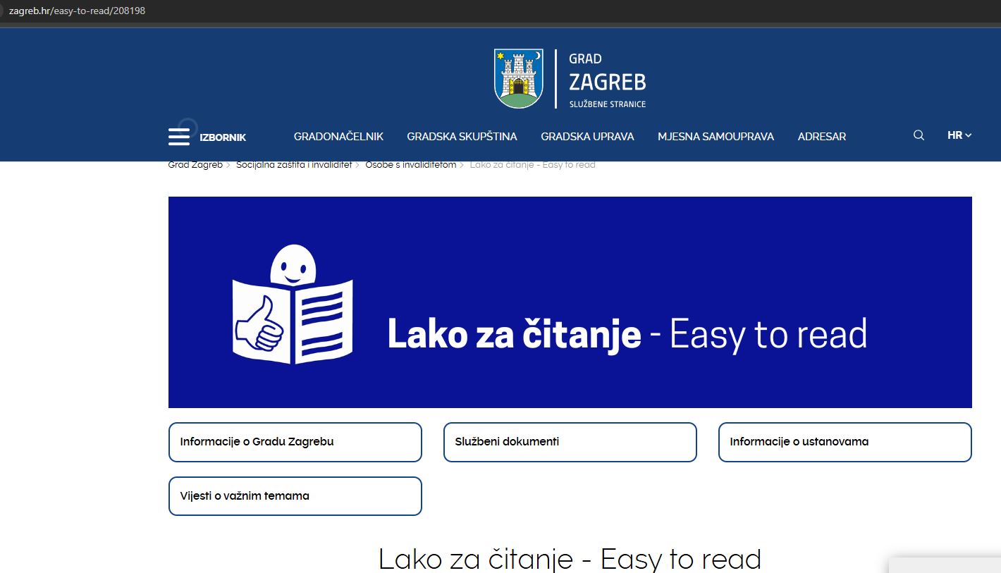Open the Mjesna samouprava menu item
1001x573 pixels.
click(716, 137)
